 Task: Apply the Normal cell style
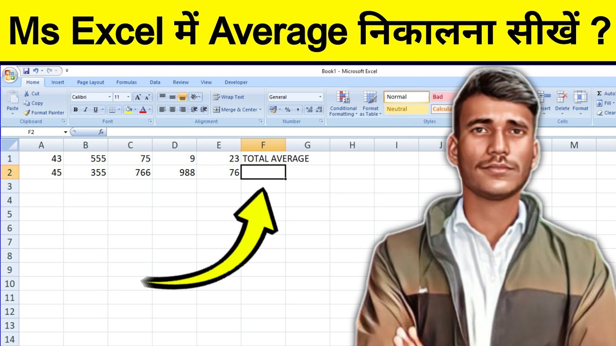(x=407, y=97)
